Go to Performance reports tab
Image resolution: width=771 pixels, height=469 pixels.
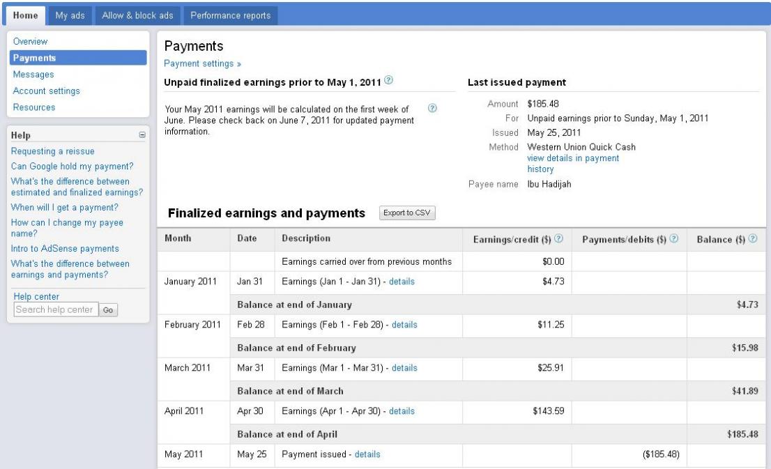point(229,15)
